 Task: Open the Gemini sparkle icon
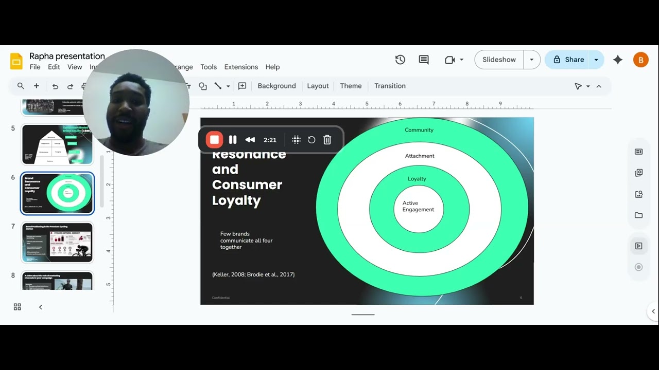618,60
